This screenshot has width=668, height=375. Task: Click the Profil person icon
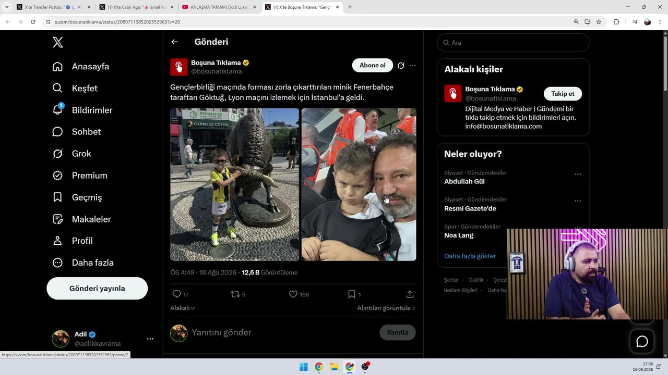pos(58,241)
